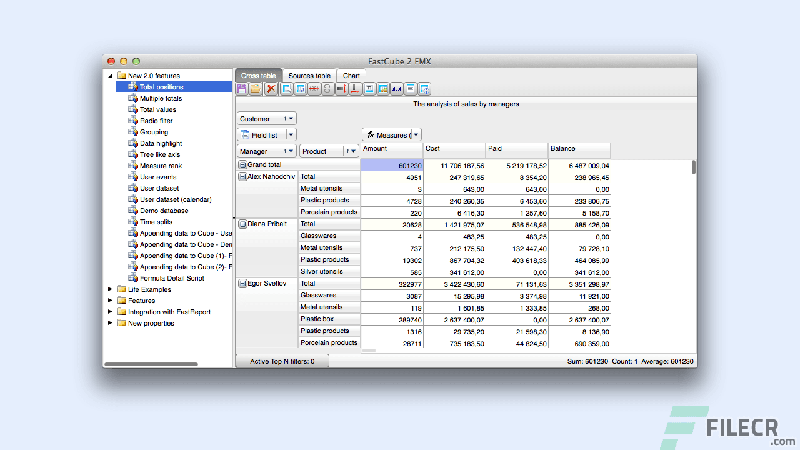Screen dimensions: 800x450
Task: Click the grid info toolbar icon
Action: (424, 89)
